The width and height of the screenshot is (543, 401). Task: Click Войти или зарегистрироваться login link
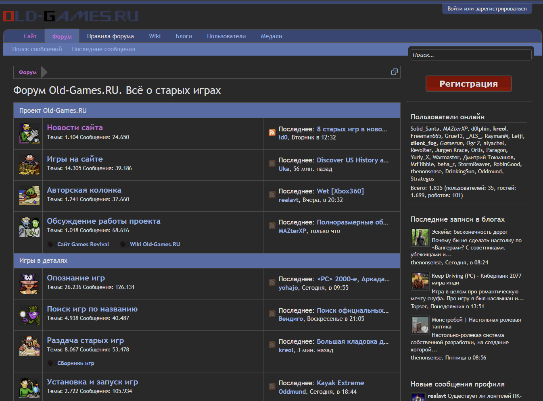(487, 8)
